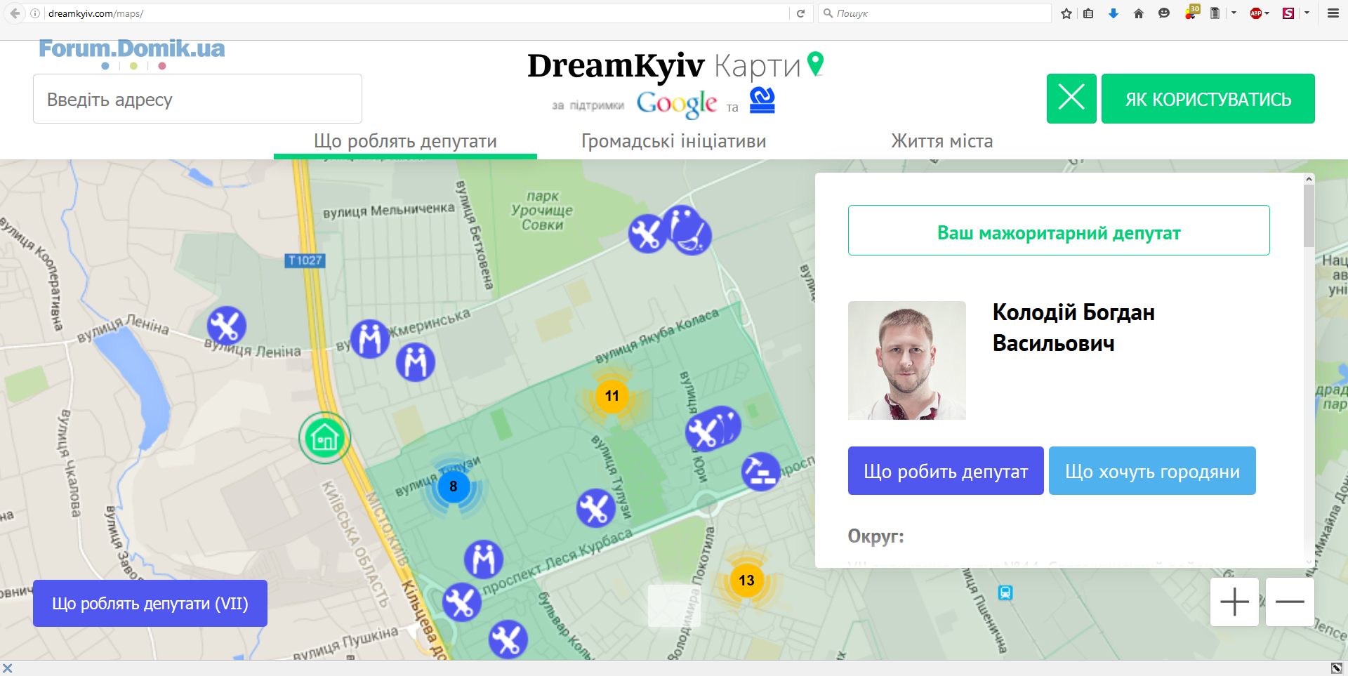Image resolution: width=1348 pixels, height=676 pixels.
Task: Click the wrench marker near вулиця Юри
Action: point(705,431)
